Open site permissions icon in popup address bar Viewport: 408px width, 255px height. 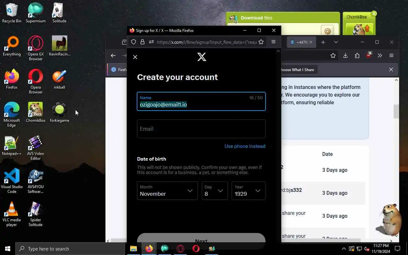[x=151, y=42]
